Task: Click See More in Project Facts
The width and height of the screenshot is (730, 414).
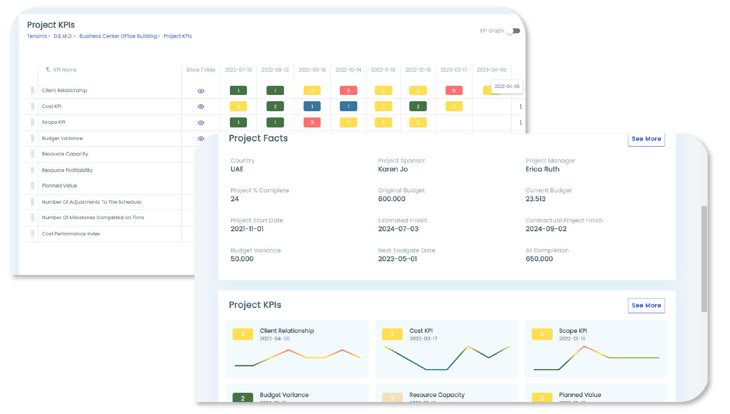Action: (646, 139)
